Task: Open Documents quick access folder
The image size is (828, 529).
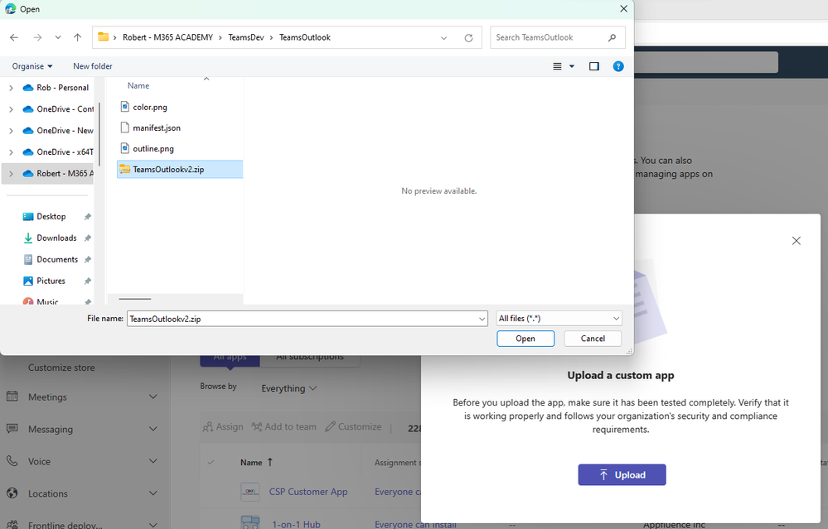Action: click(57, 259)
